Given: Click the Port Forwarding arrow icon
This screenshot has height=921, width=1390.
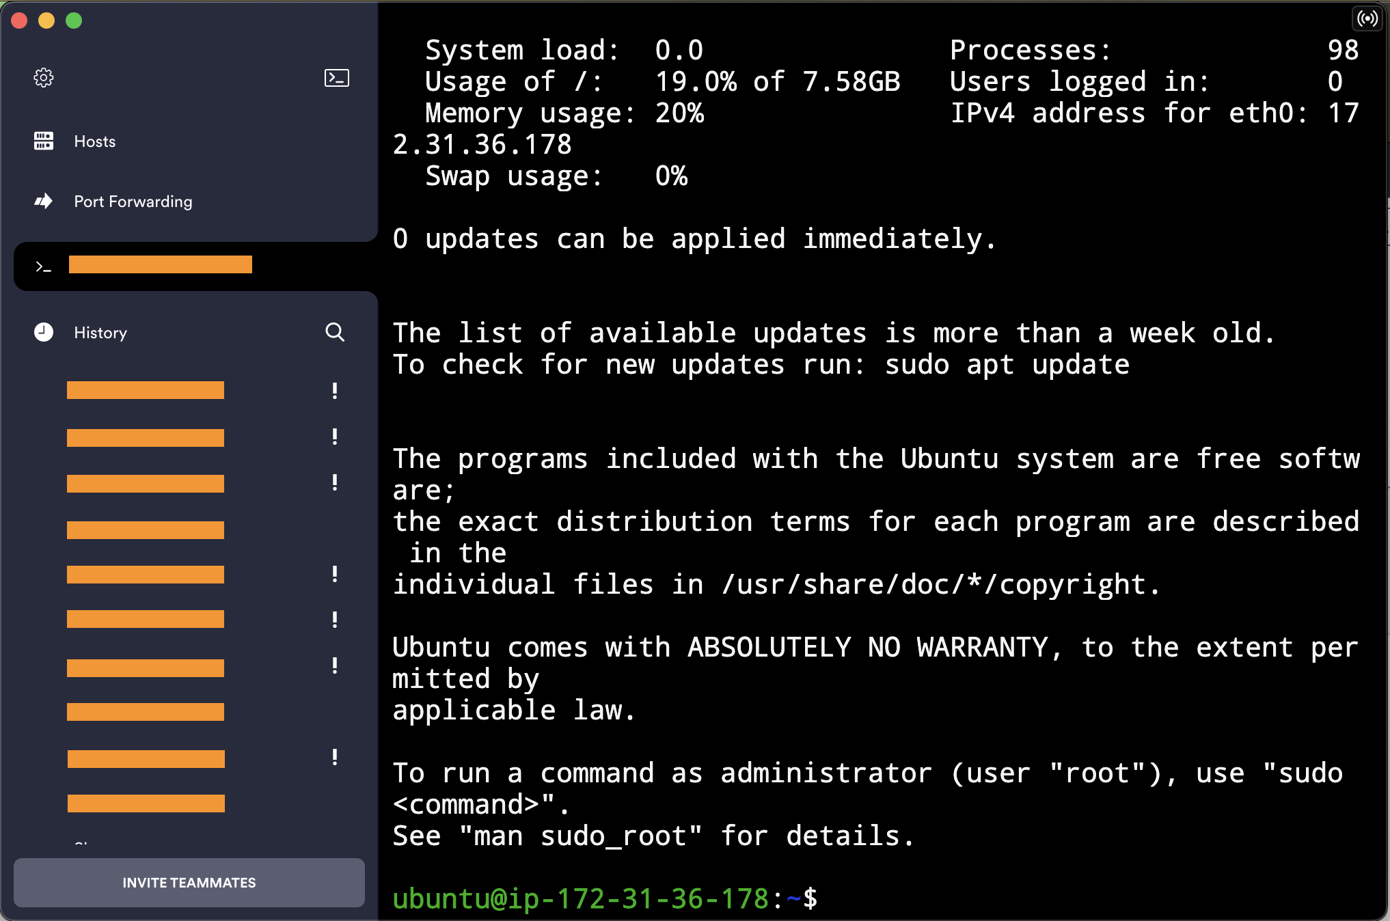Looking at the screenshot, I should click(44, 202).
